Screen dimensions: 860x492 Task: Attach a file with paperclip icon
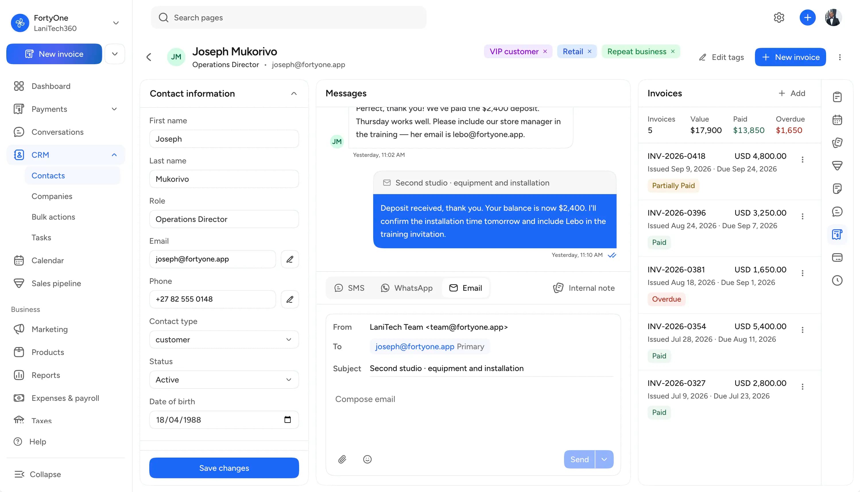342,459
